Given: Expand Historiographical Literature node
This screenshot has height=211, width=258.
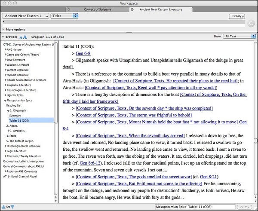Looking at the screenshot, I should (6, 146).
